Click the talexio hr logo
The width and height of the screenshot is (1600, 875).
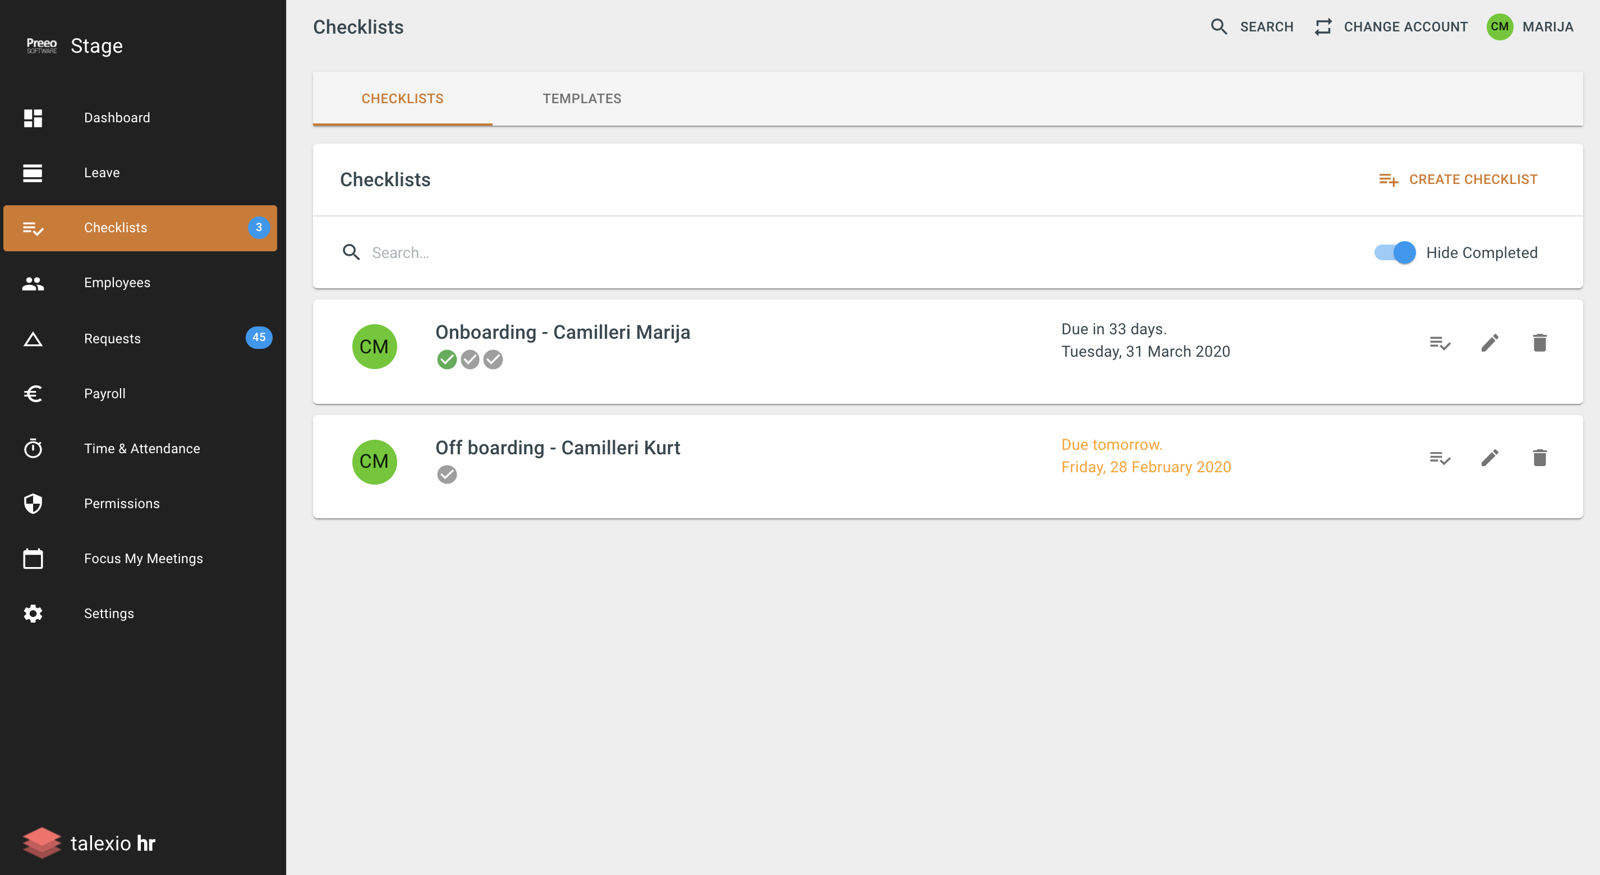pos(89,842)
